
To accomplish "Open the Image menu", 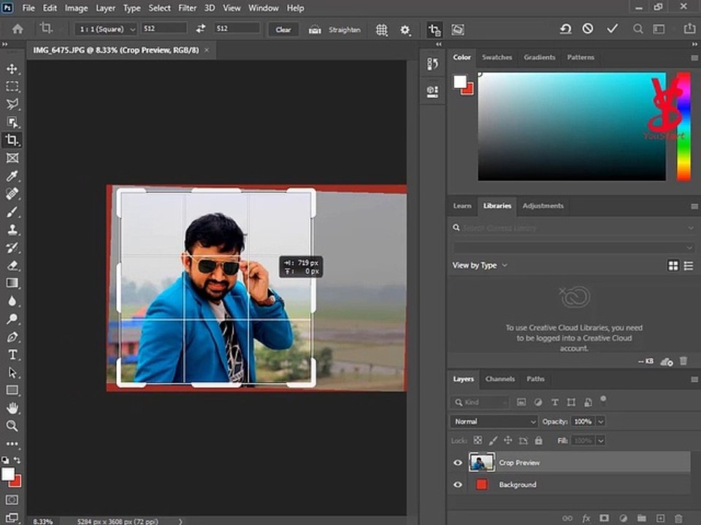I will click(77, 8).
